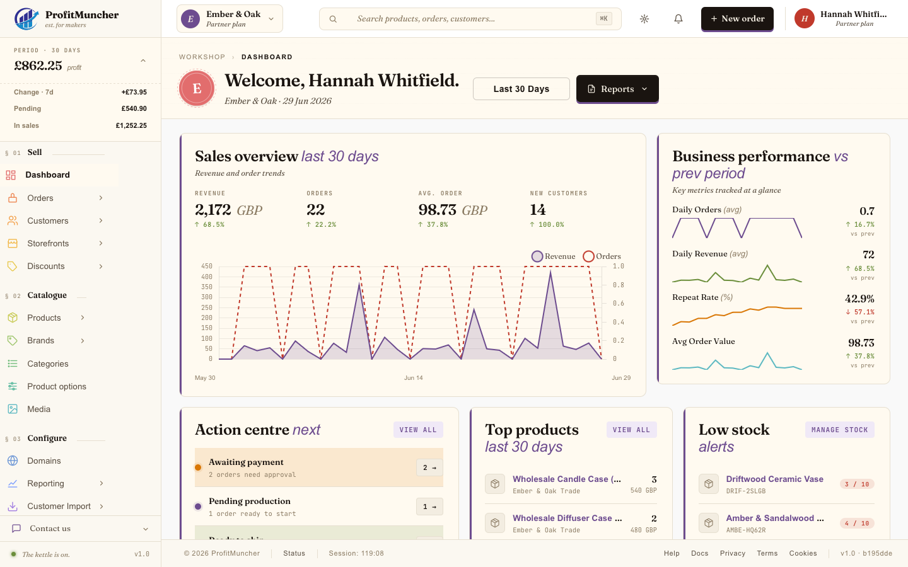Open the Cookies footer link
This screenshot has width=908, height=567.
803,553
